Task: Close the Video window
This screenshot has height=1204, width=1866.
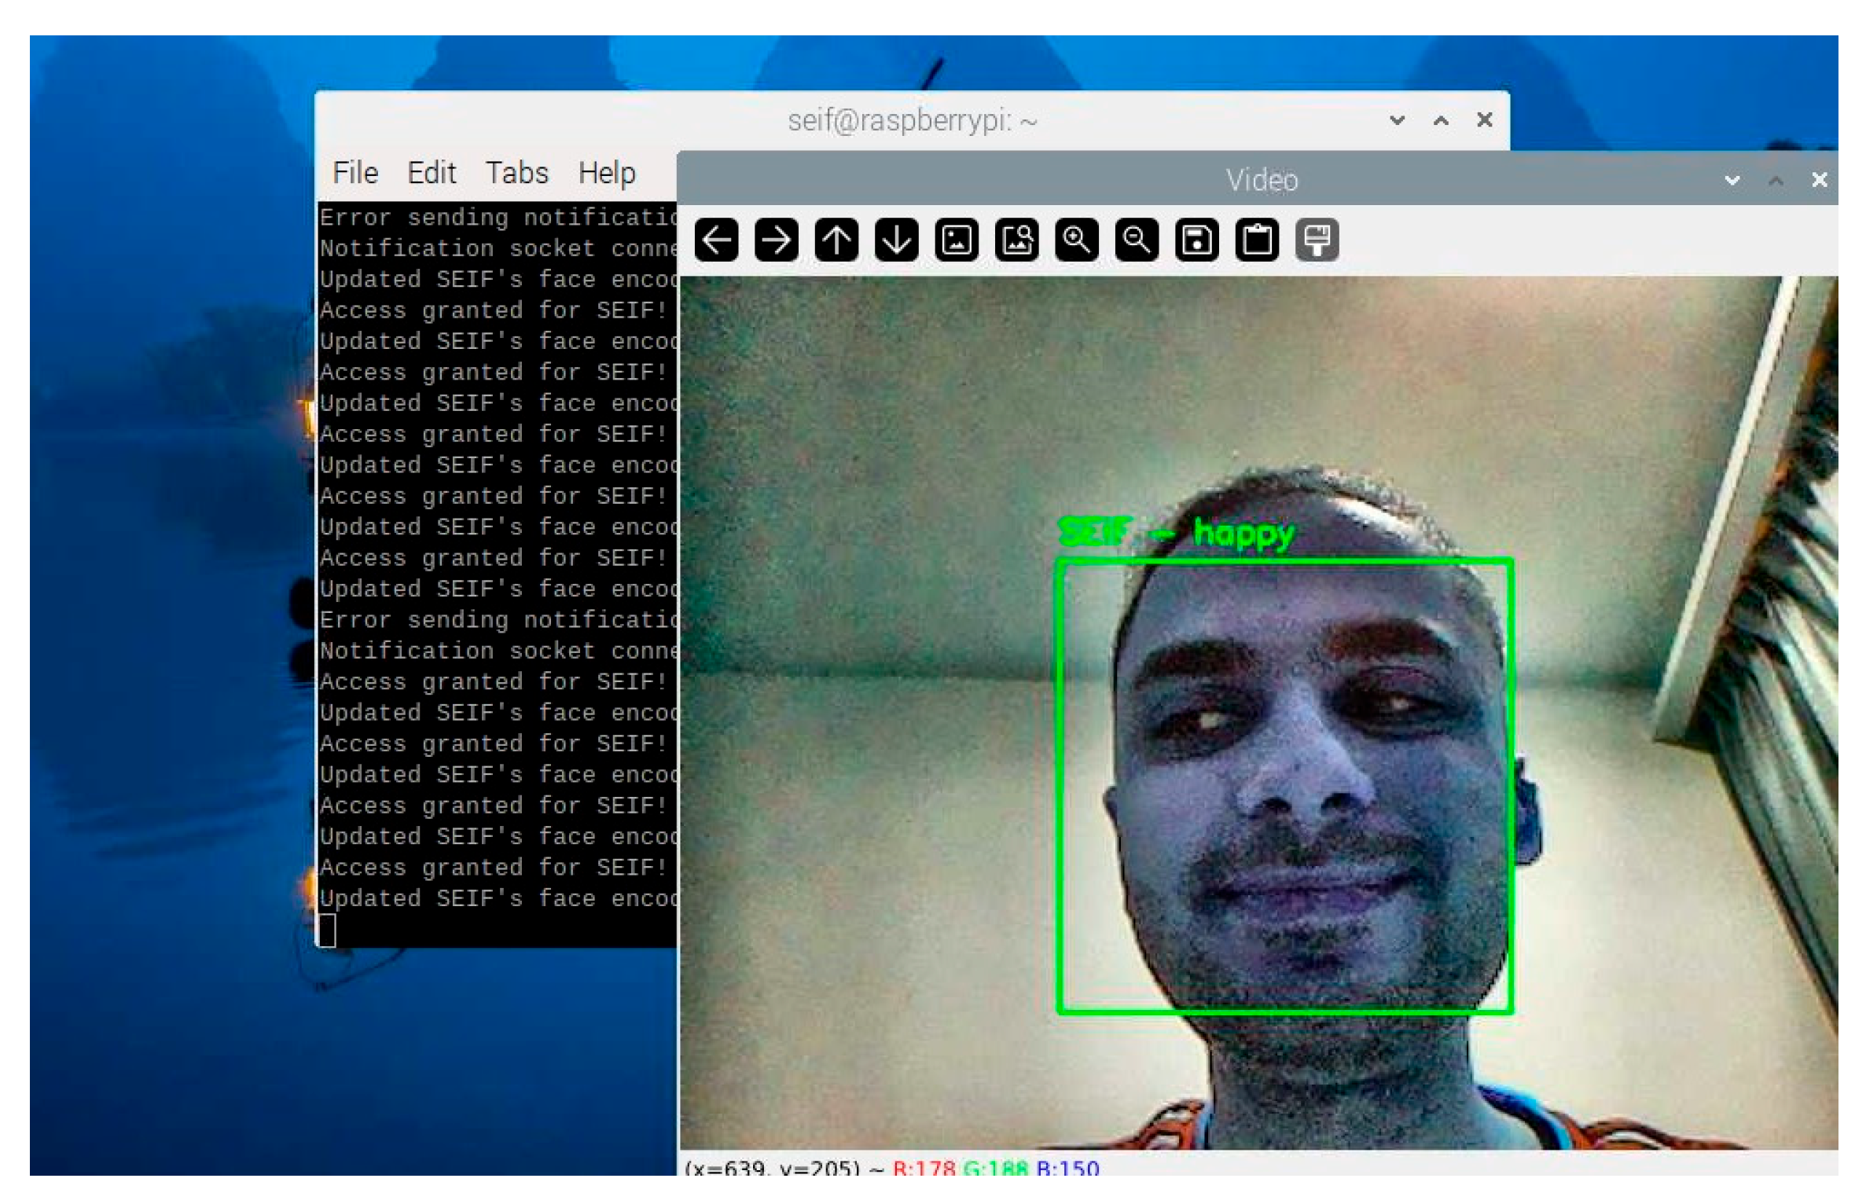Action: tap(1819, 180)
